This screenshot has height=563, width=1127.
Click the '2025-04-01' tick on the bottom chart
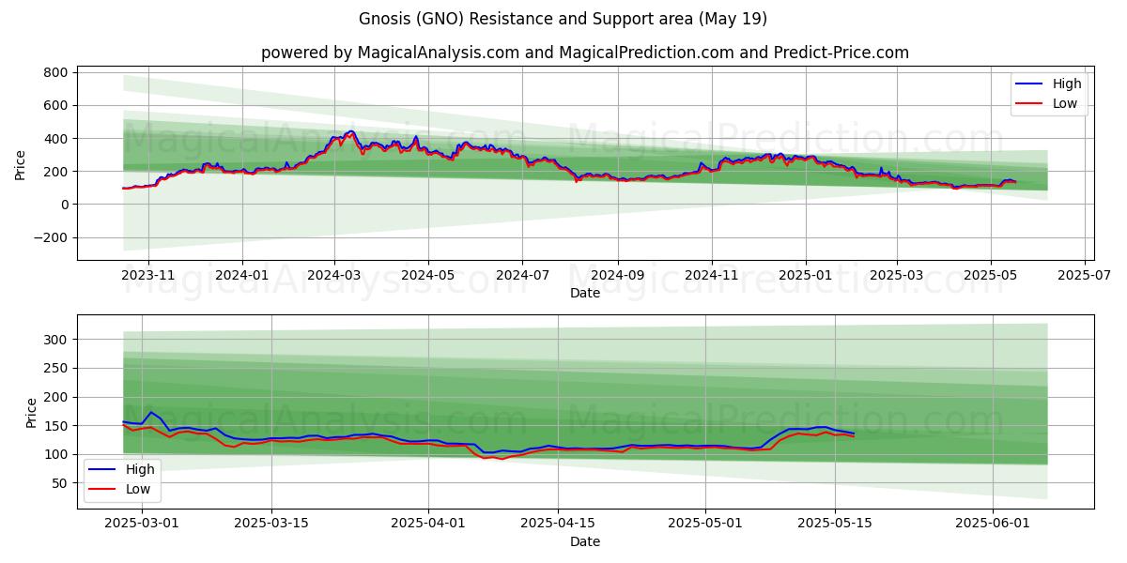tap(429, 525)
